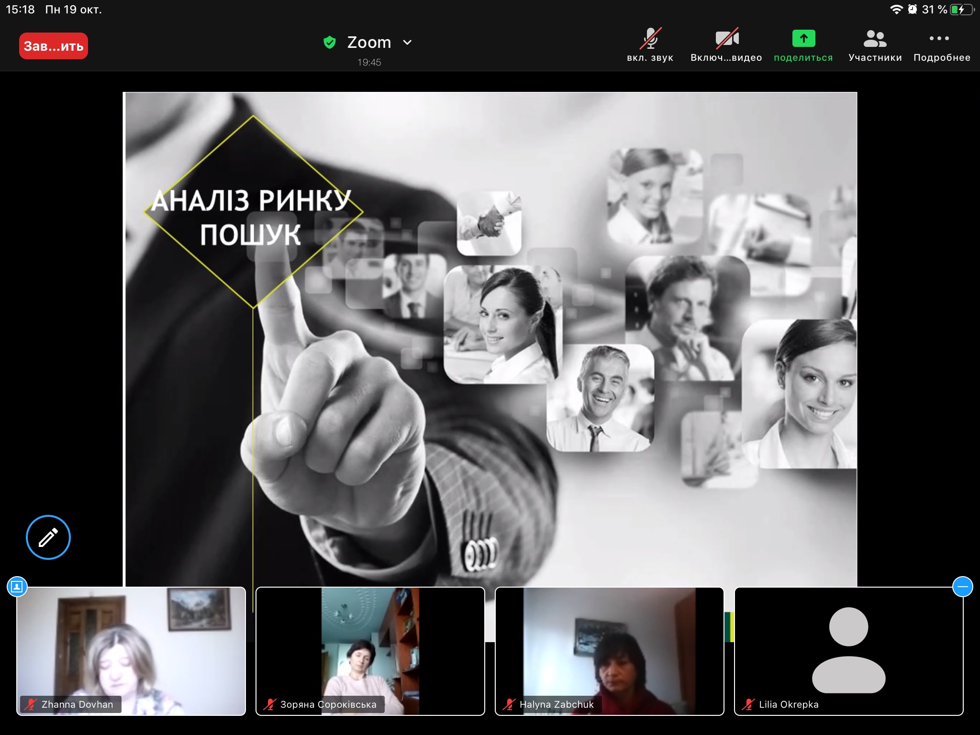This screenshot has width=980, height=735.
Task: Tap the Lilia Okrepka name label
Action: [789, 704]
